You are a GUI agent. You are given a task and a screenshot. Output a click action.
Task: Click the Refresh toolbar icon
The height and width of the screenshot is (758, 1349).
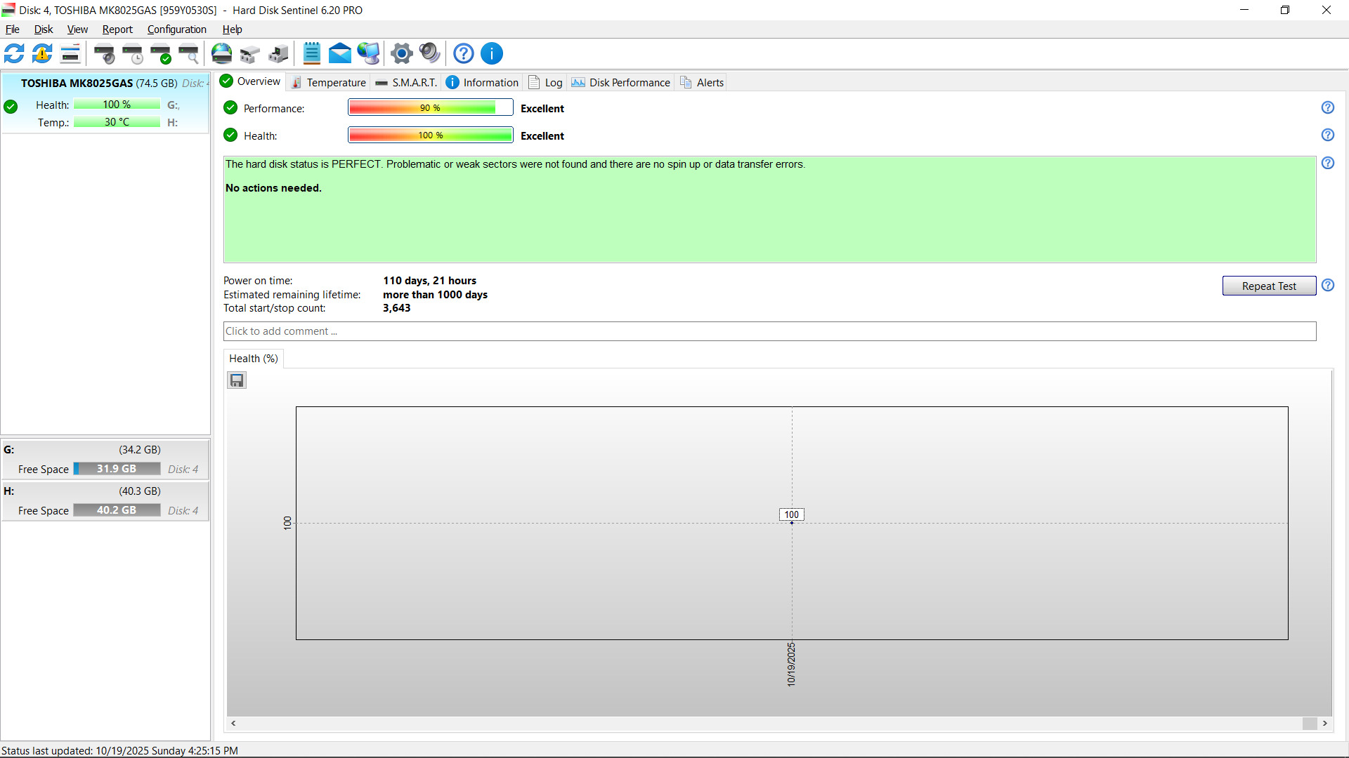[14, 53]
